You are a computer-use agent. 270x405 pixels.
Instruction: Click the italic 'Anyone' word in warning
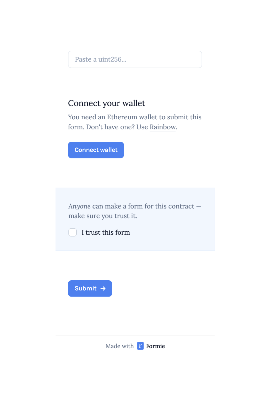(x=79, y=206)
